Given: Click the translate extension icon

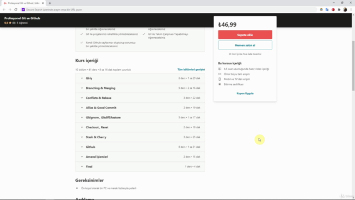Looking at the screenshot, I should [327, 10].
